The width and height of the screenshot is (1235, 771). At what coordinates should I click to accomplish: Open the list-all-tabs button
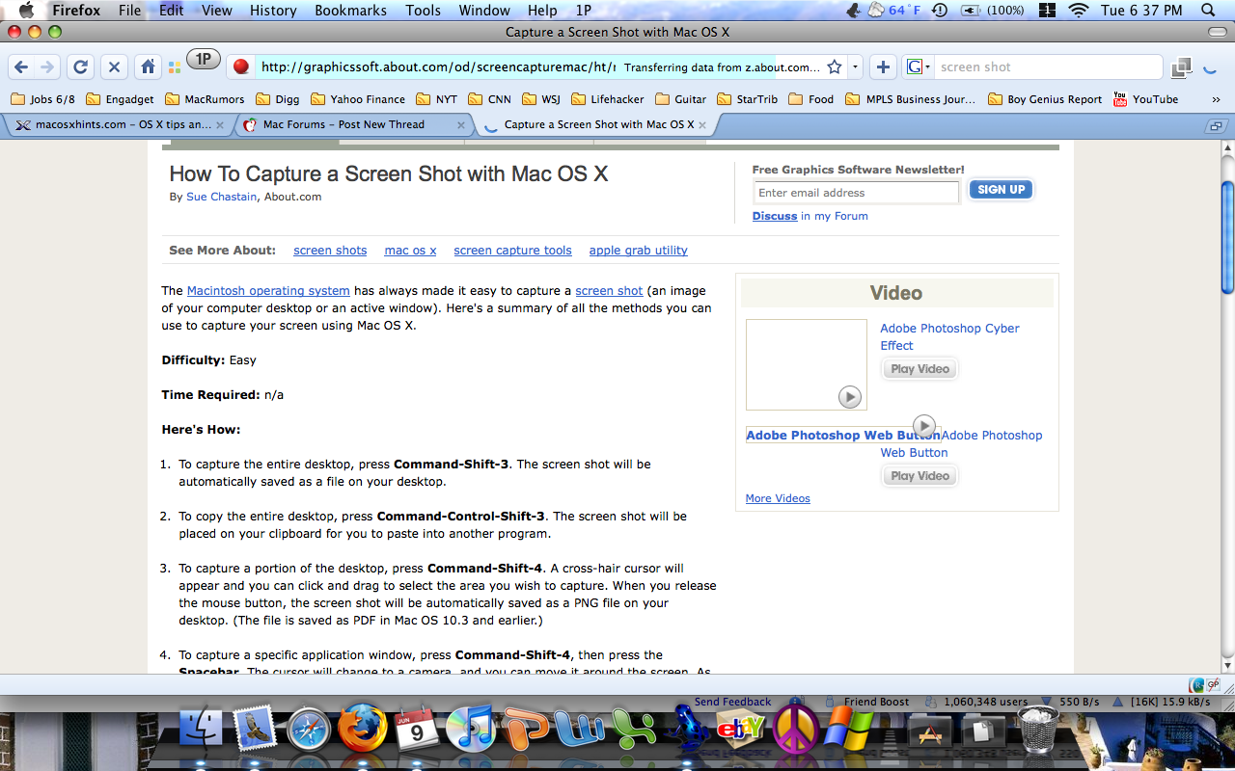[x=1216, y=125]
